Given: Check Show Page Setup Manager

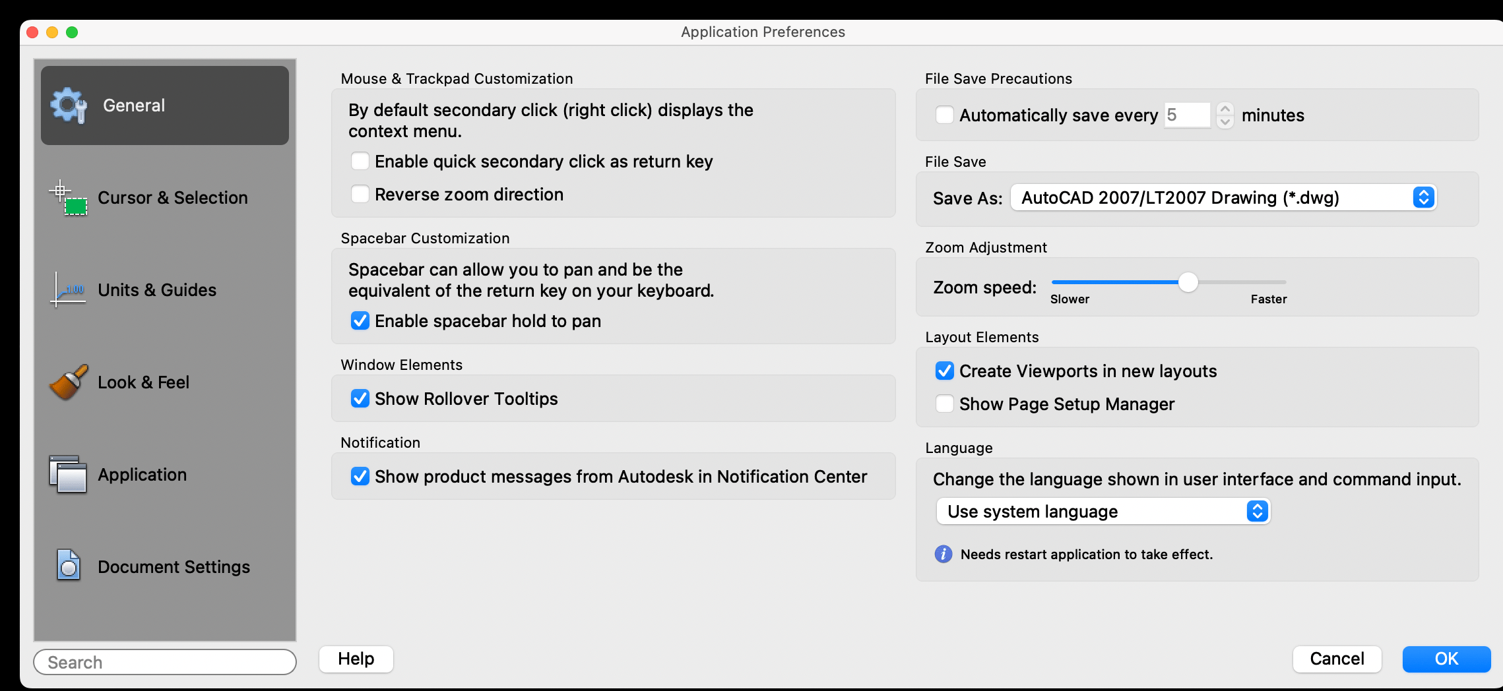Looking at the screenshot, I should [944, 404].
